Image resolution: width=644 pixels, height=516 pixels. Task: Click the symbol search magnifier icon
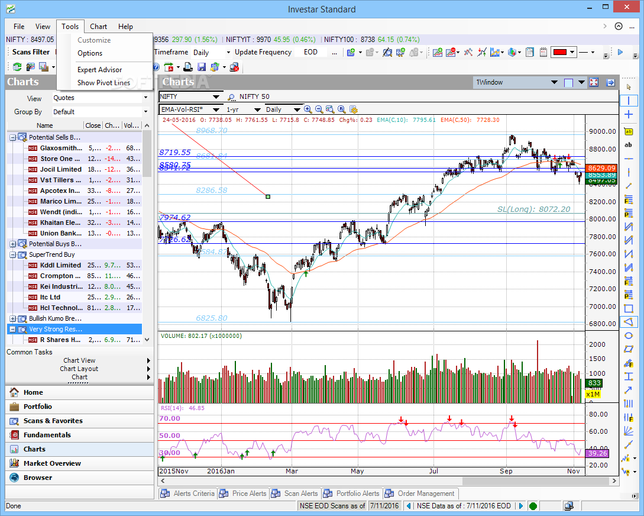[x=232, y=97]
